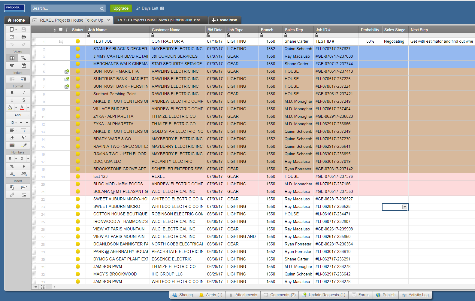Click the Highlight changes icon
Viewport: 475px width, 301px height.
pyautogui.click(x=24, y=145)
